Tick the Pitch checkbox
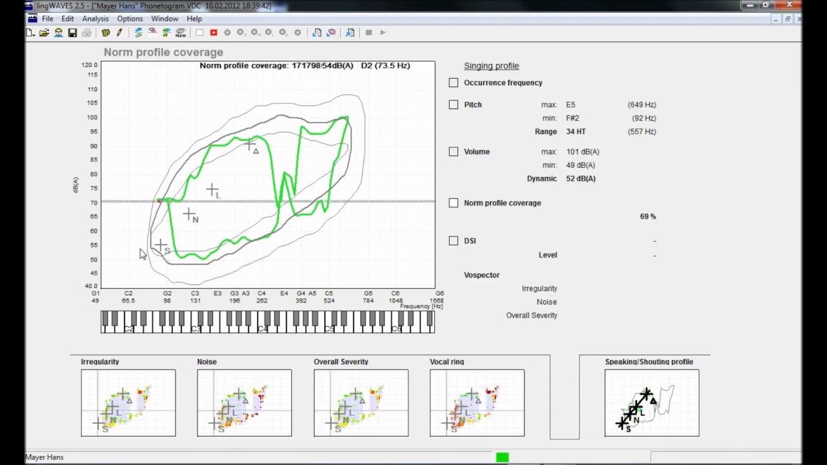The height and width of the screenshot is (465, 827). [454, 105]
